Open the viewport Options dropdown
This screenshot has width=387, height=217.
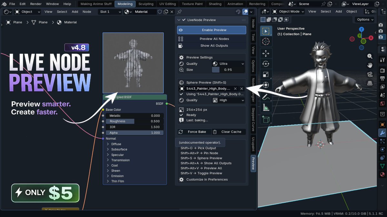tap(365, 20)
